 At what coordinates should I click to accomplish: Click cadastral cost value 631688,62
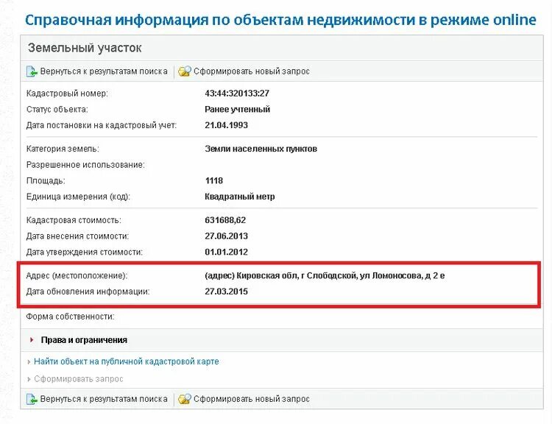point(225,220)
